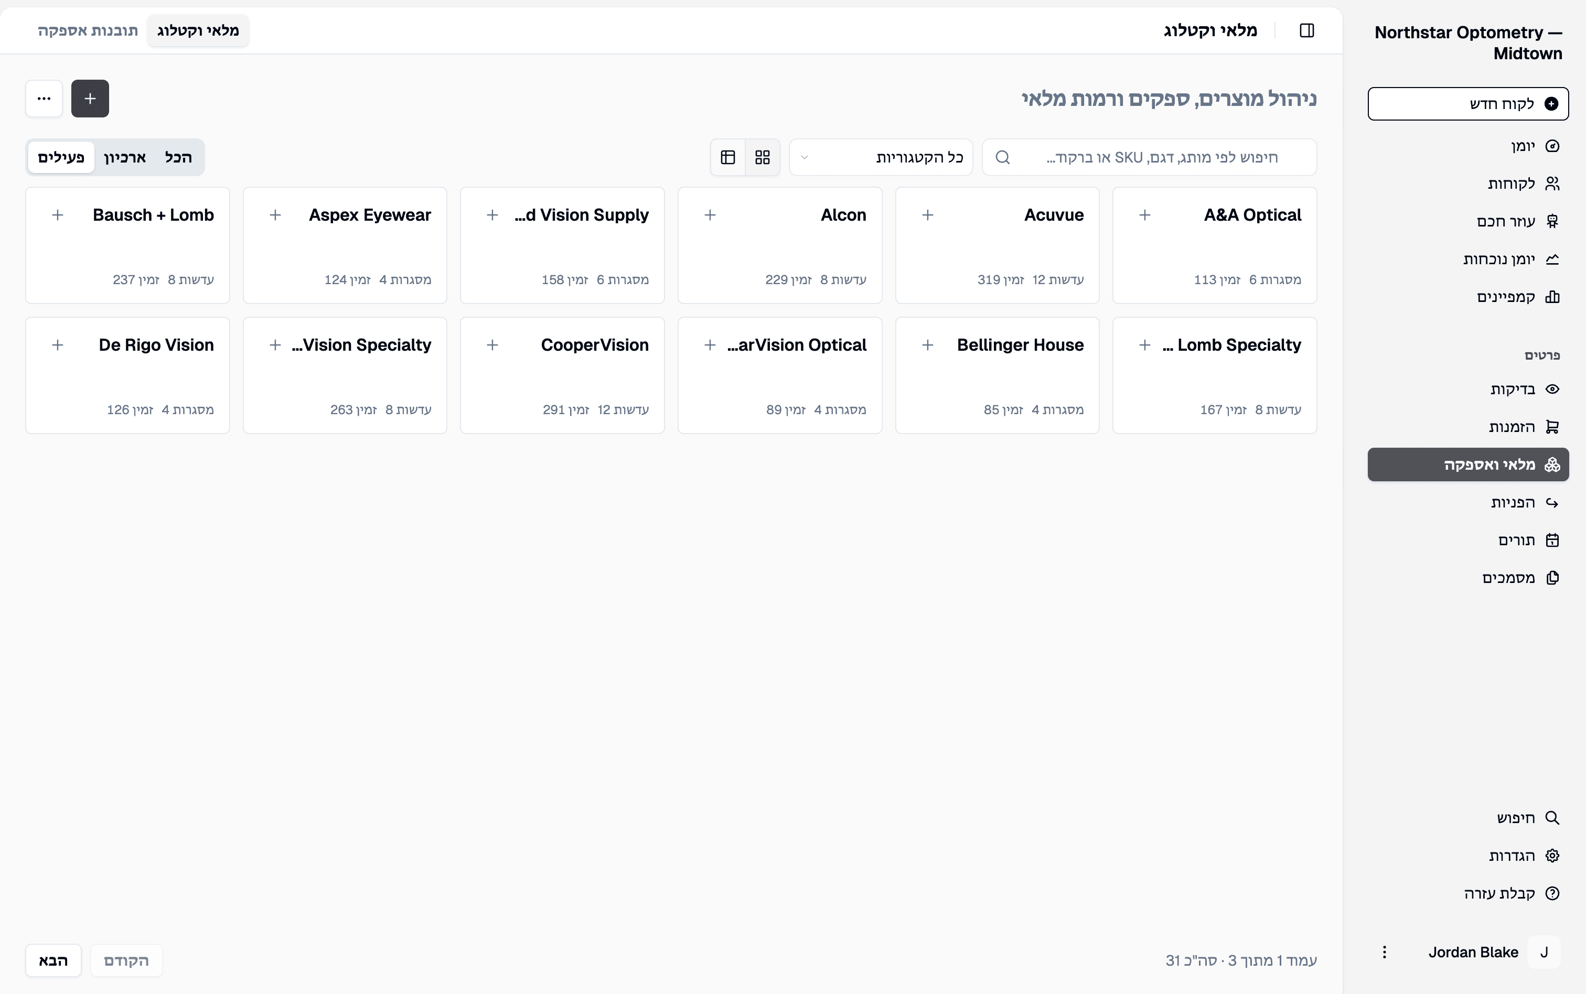Click the dark add (+) button
This screenshot has width=1586, height=994.
click(x=90, y=99)
